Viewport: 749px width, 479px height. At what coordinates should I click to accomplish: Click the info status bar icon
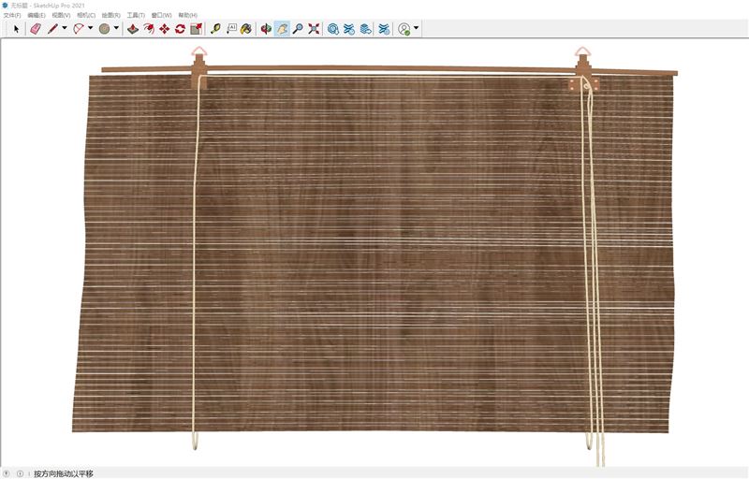click(20, 473)
